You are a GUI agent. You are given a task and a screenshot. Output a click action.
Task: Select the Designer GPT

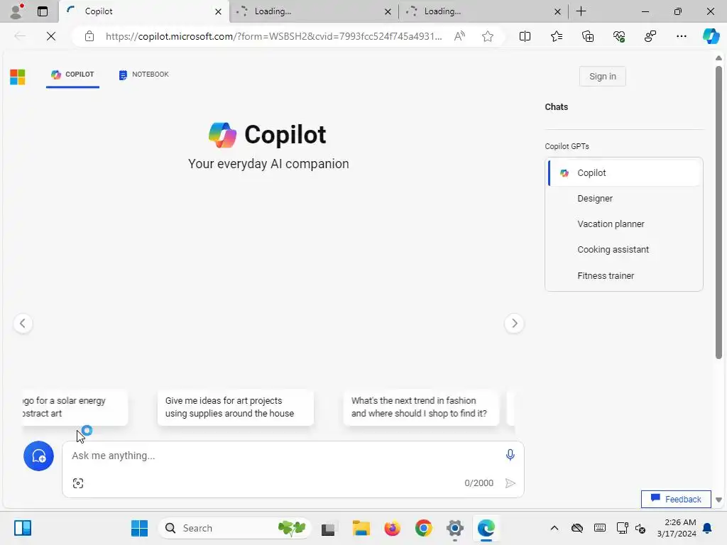pos(625,199)
